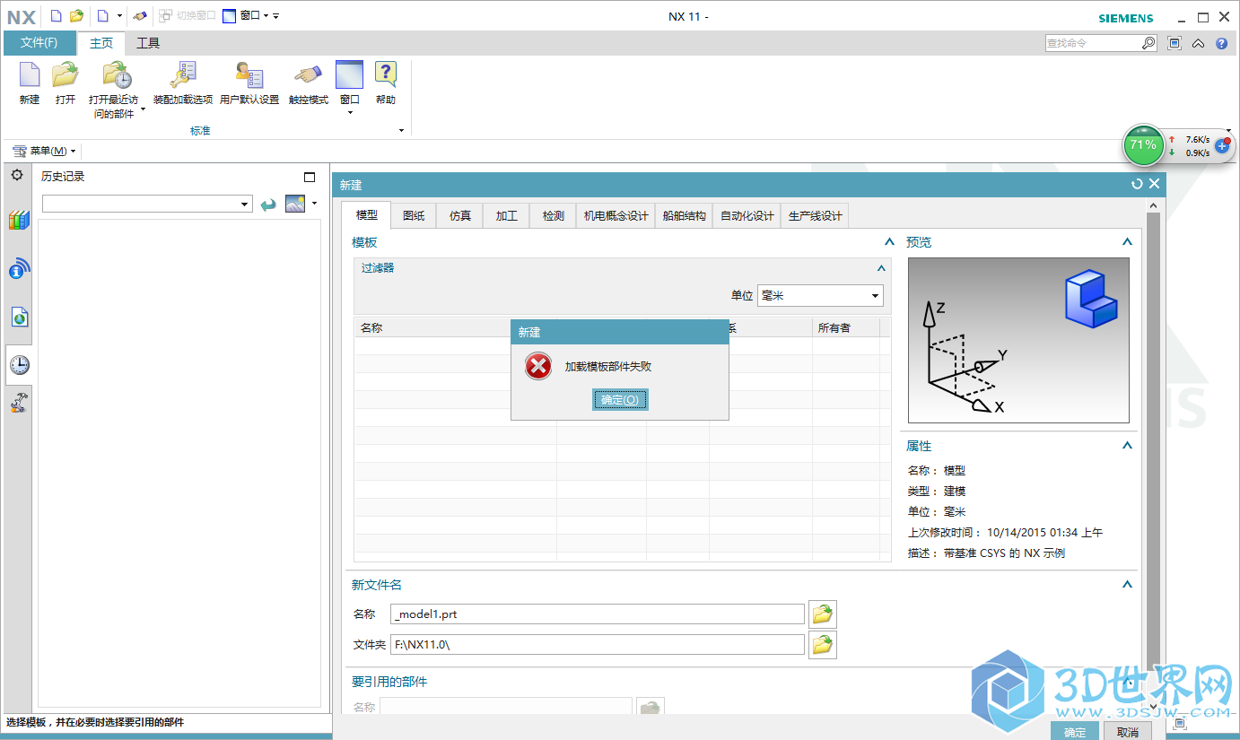Click the magnifier icon in command finder
The width and height of the screenshot is (1240, 740).
(1148, 43)
